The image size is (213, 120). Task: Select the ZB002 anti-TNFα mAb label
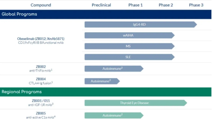click(x=41, y=68)
